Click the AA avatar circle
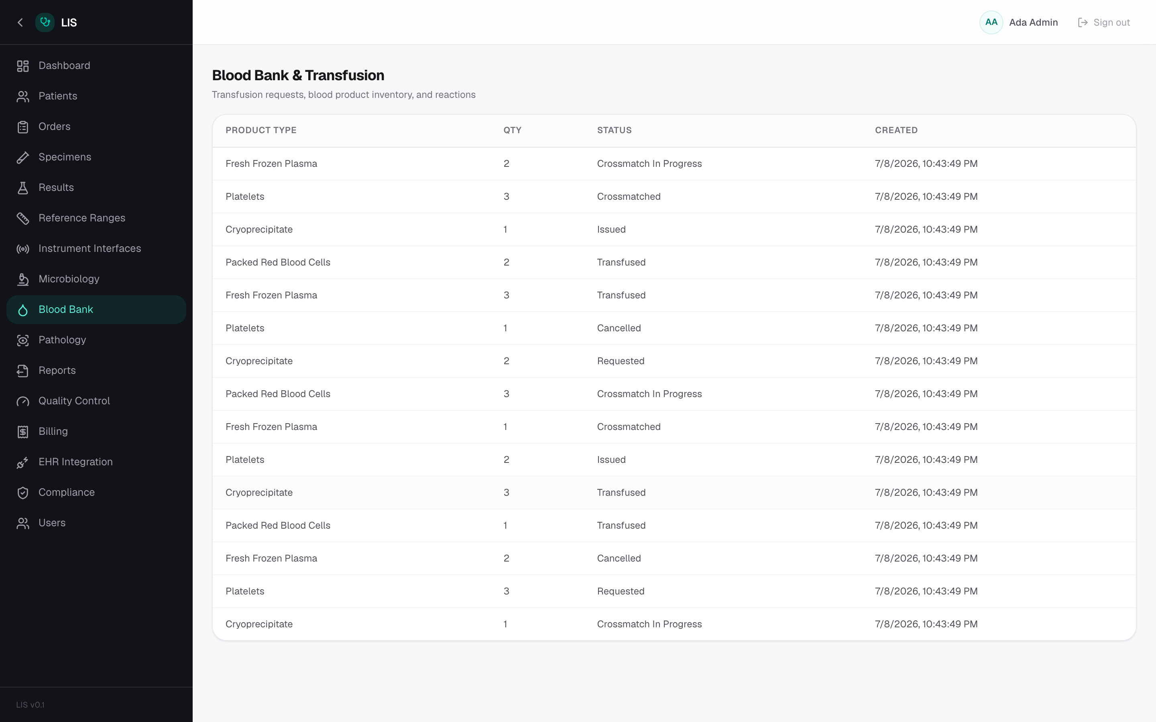The height and width of the screenshot is (722, 1156). coord(991,22)
